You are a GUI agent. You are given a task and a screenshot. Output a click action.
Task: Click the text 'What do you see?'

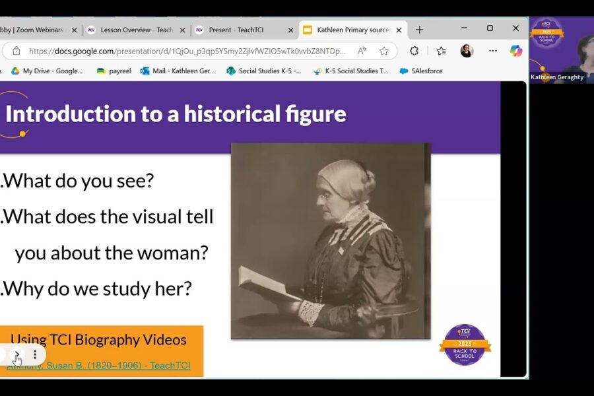tap(79, 180)
